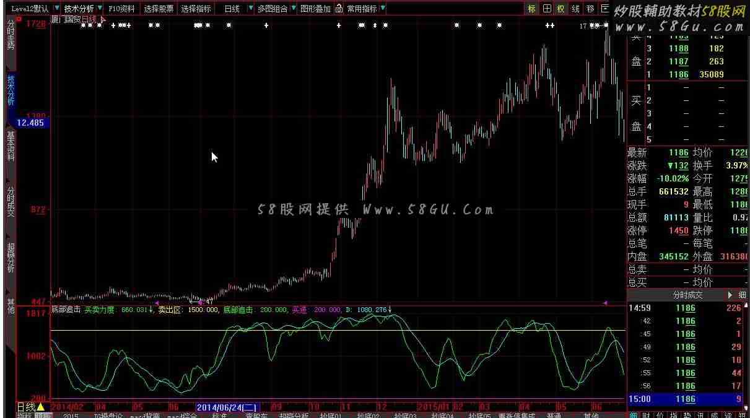Click the 日线 period label at bottom left
The width and height of the screenshot is (750, 418).
click(x=26, y=407)
